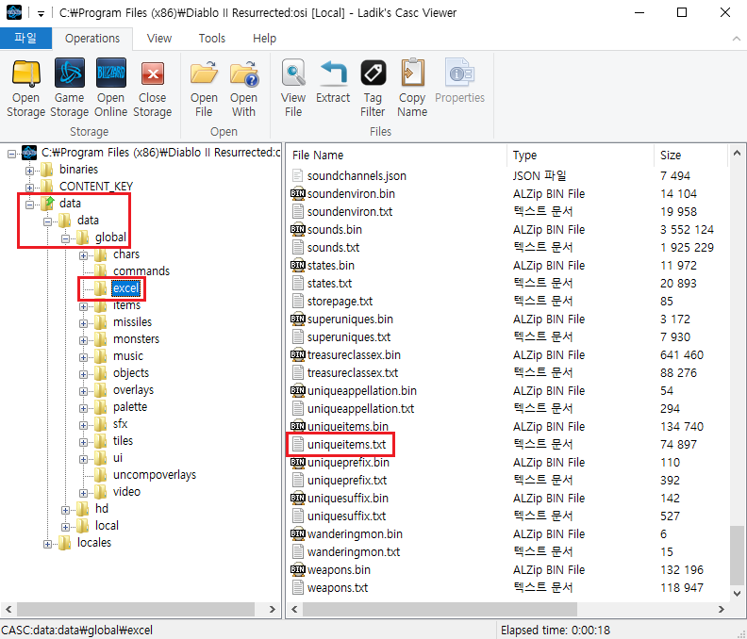Click the superuniques.bin BIN icon
This screenshot has height=639, width=747.
298,319
